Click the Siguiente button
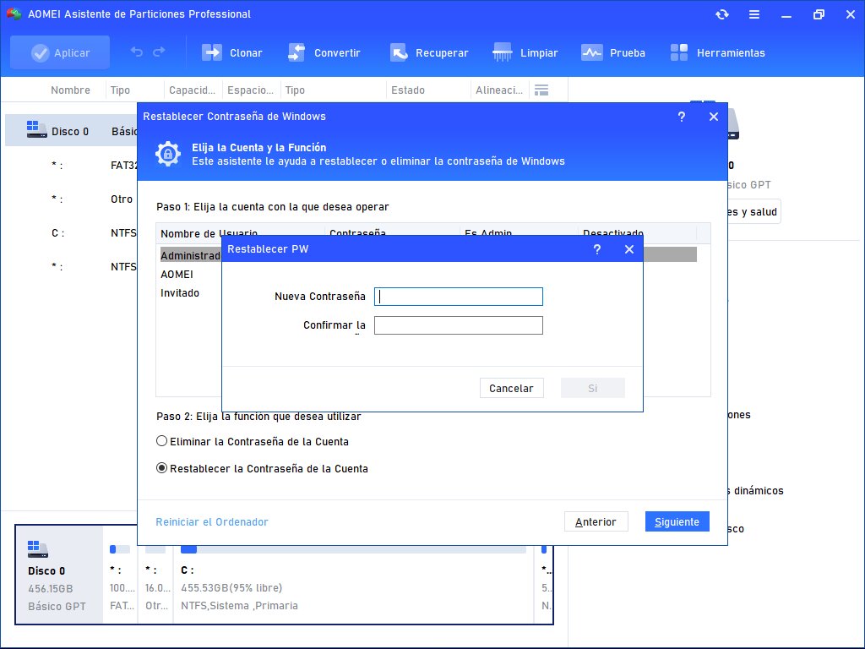This screenshot has height=649, width=865. (x=677, y=521)
